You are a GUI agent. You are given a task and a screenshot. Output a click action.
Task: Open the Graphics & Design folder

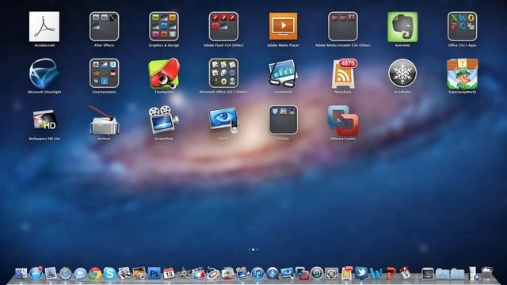coord(164,26)
